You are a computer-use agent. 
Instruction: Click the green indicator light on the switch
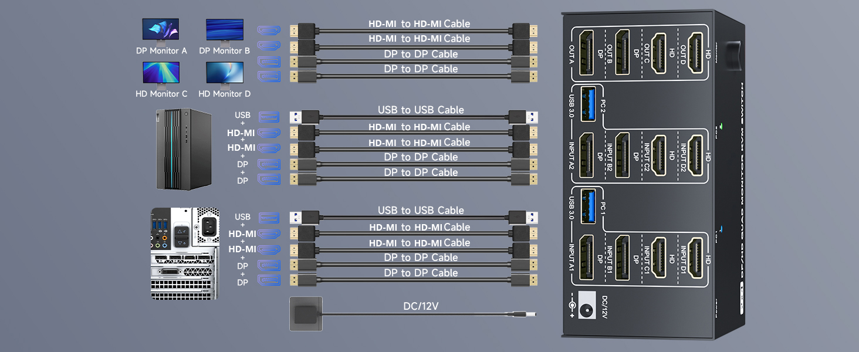point(721,126)
